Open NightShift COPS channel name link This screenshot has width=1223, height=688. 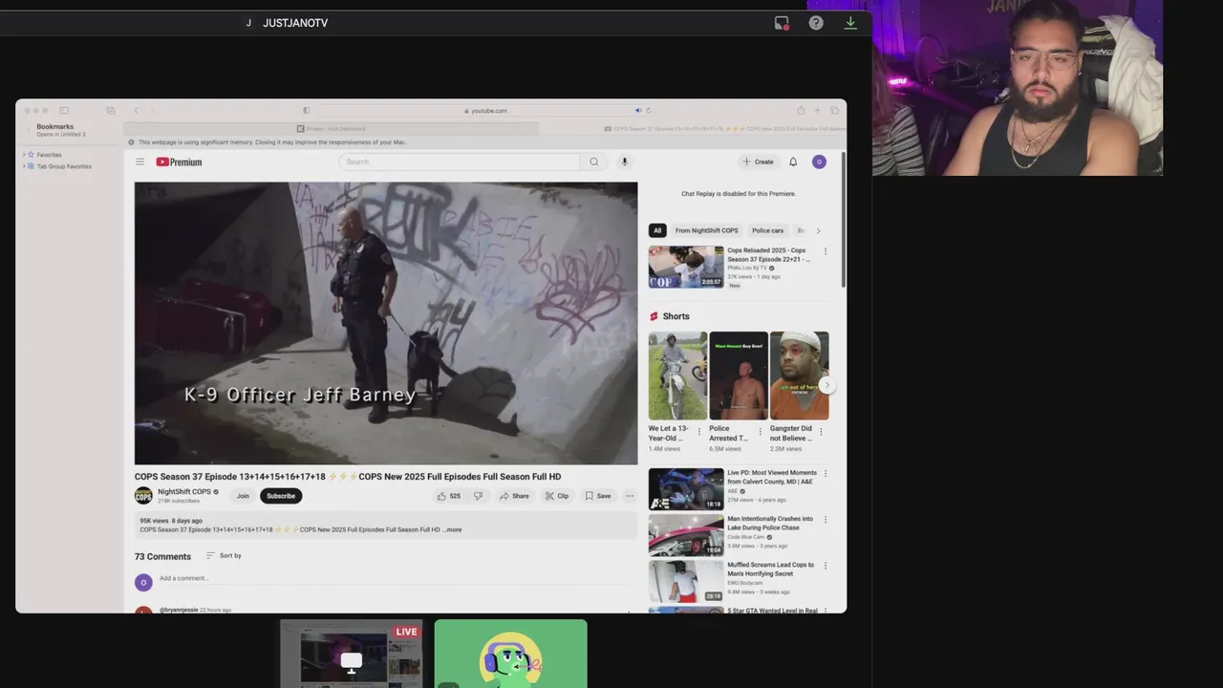point(183,491)
